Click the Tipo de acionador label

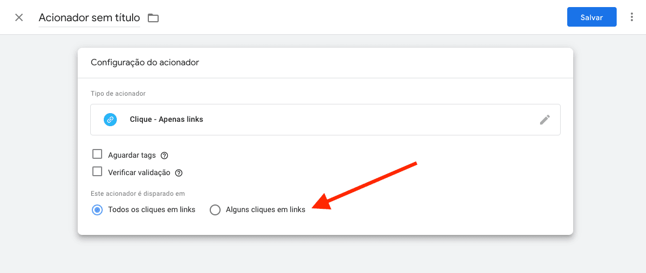(x=118, y=94)
